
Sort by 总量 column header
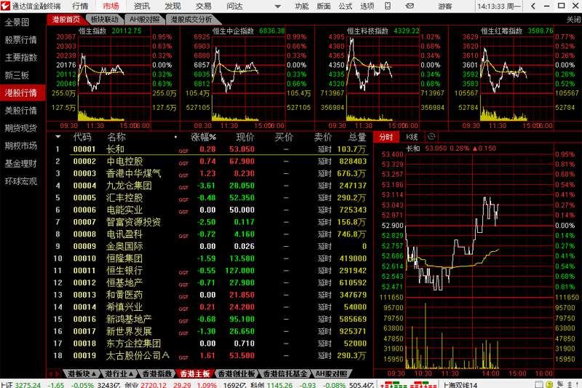click(357, 137)
